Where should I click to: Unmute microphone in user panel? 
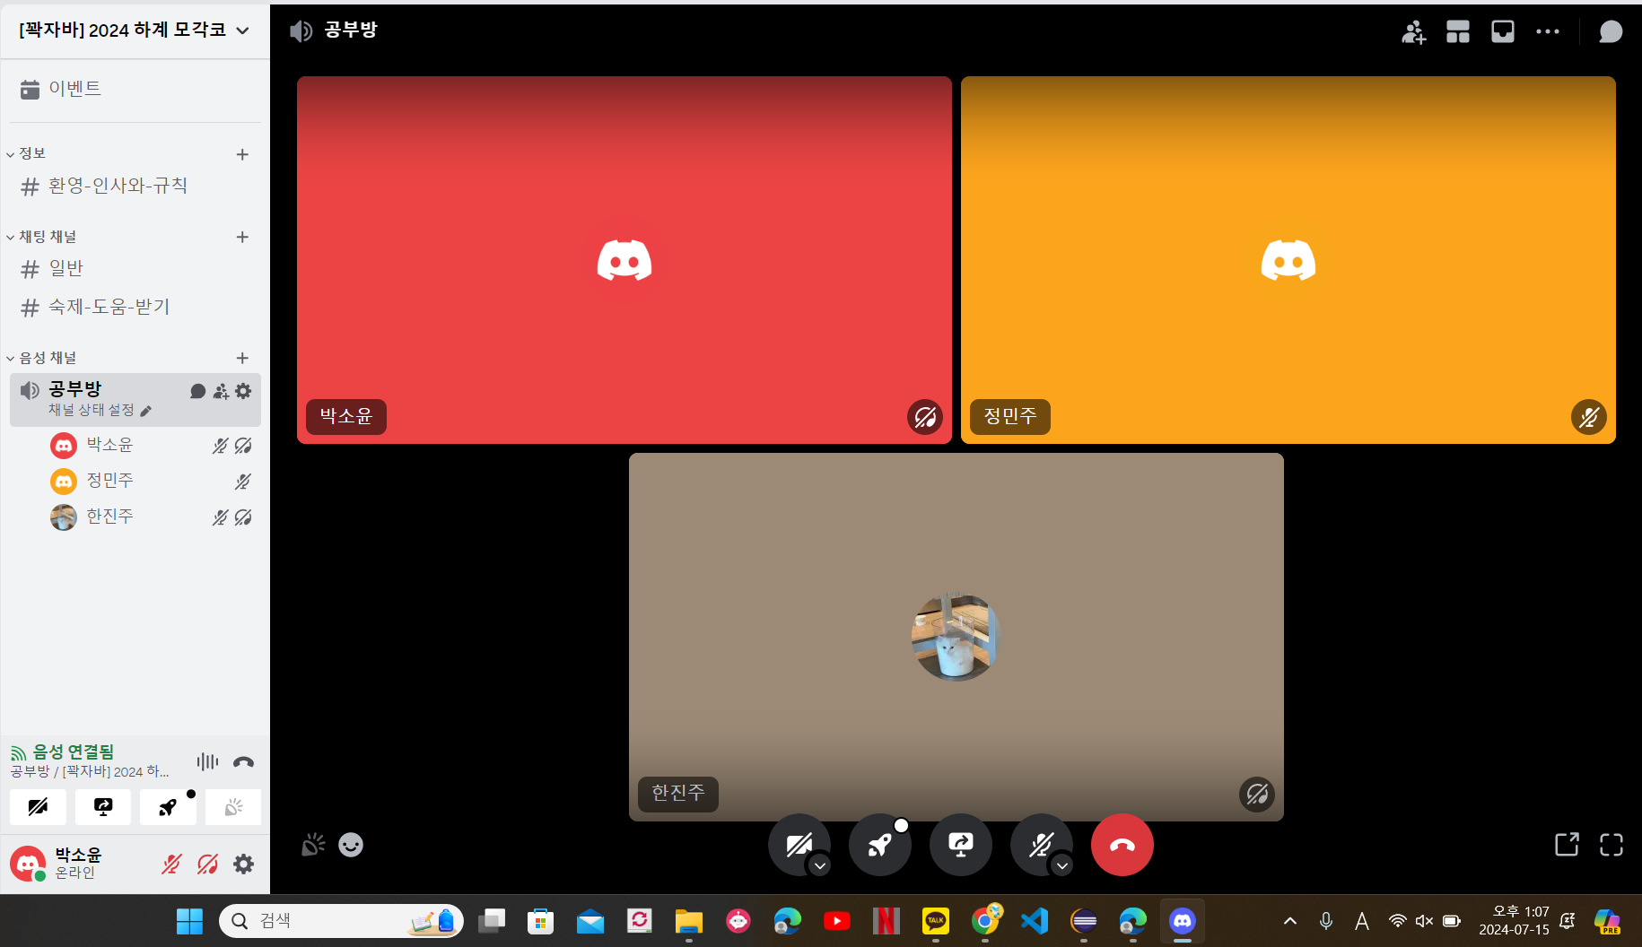coord(171,864)
